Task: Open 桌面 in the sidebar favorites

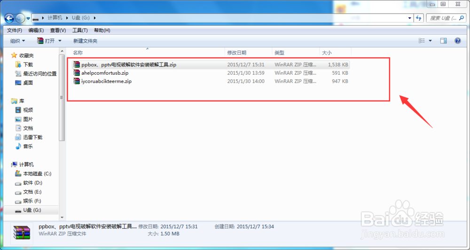Action: (24, 83)
